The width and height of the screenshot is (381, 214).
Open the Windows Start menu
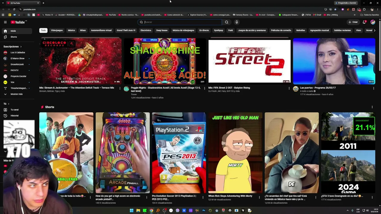[132, 210]
